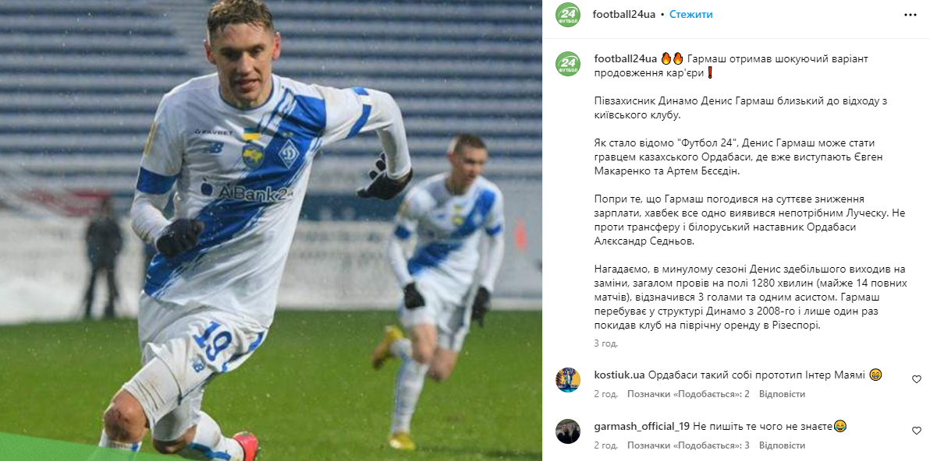
Task: Open football24ua avatar in post header
Action: point(568,15)
